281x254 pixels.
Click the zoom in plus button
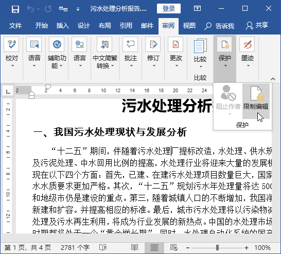[x=247, y=248]
